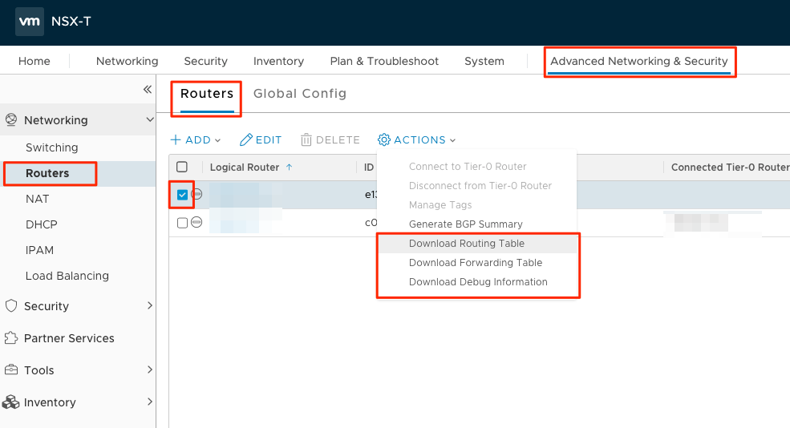Close the ACTIONS dropdown arrow
Image resolution: width=790 pixels, height=428 pixels.
pyautogui.click(x=452, y=140)
